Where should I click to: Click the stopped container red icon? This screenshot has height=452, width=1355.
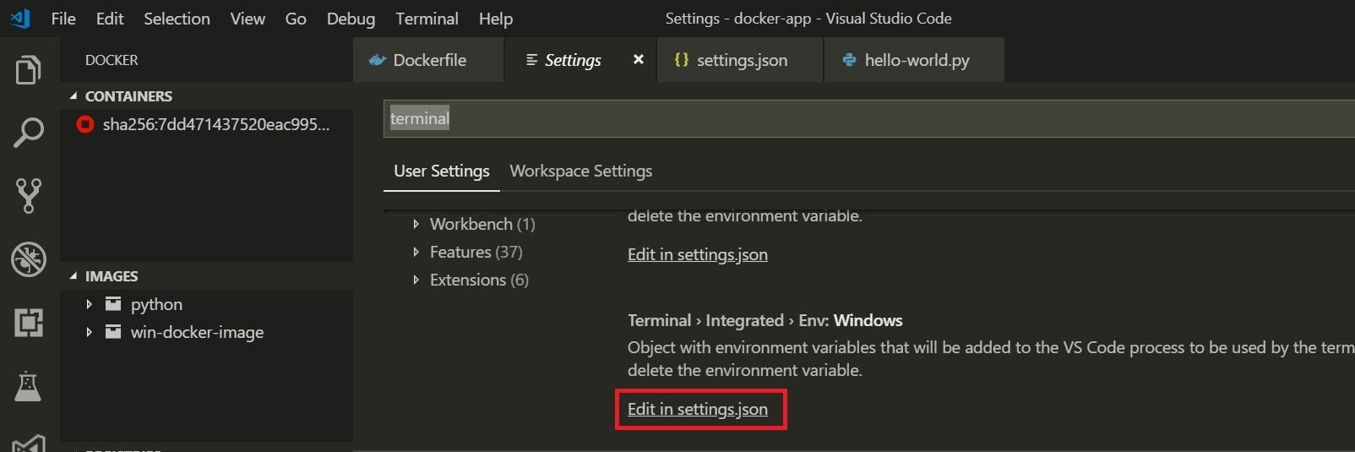[x=84, y=124]
